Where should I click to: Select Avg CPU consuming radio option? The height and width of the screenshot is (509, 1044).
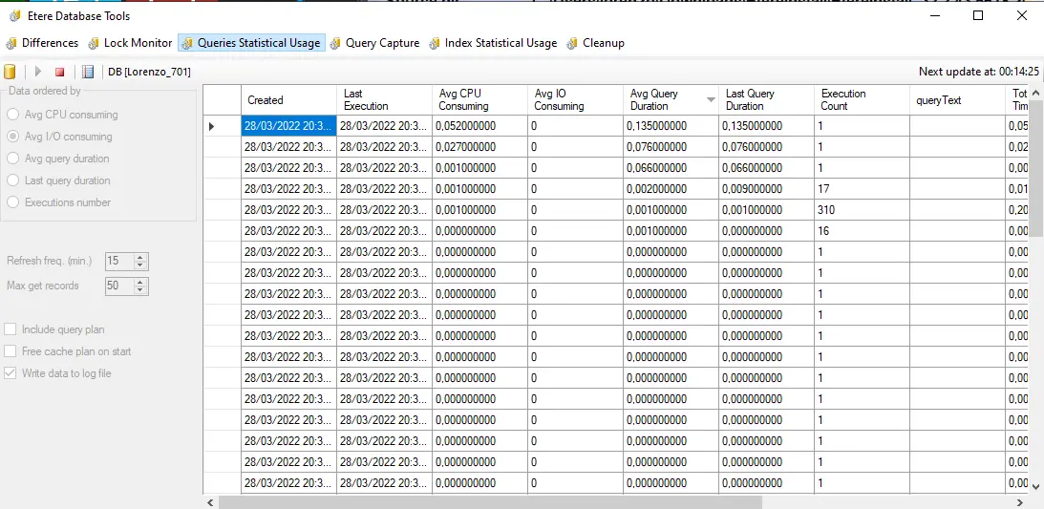[13, 115]
